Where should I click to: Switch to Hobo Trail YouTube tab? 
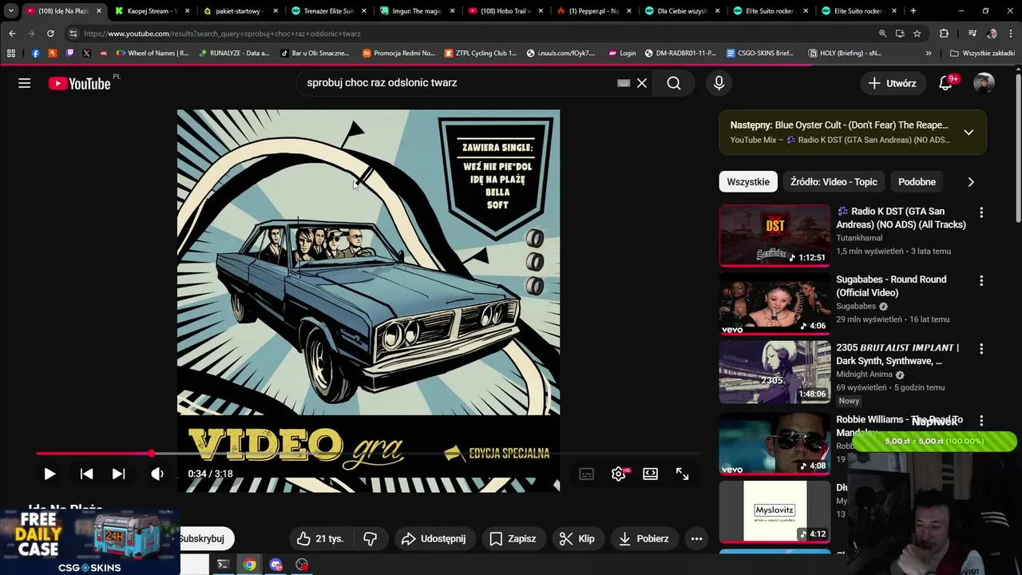pyautogui.click(x=505, y=11)
